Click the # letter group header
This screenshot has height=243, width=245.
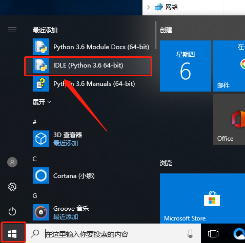(x=35, y=122)
